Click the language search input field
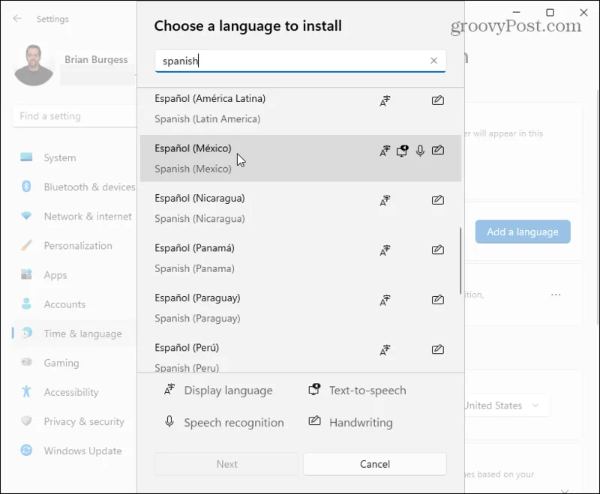This screenshot has height=494, width=600. (301, 61)
